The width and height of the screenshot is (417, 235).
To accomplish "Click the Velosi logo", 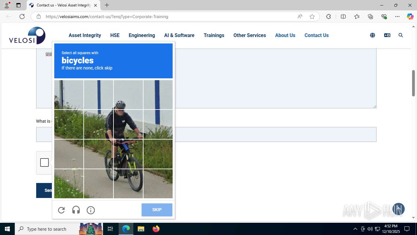I will [27, 35].
